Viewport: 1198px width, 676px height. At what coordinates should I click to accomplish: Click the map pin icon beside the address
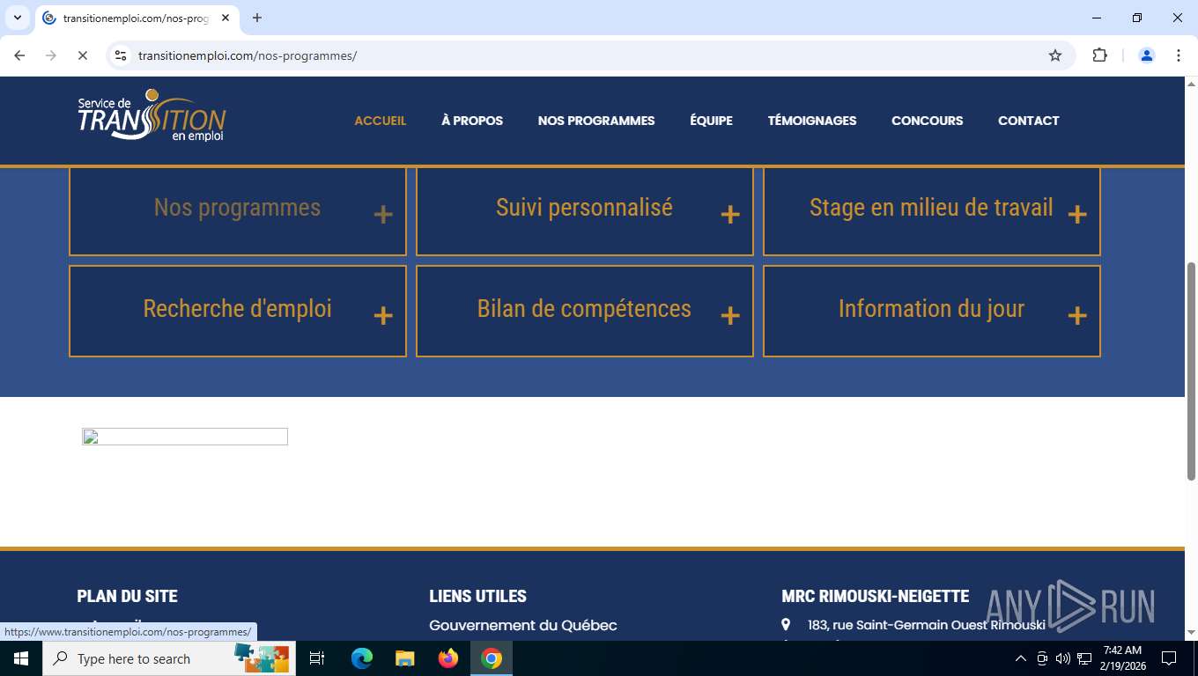pyautogui.click(x=786, y=625)
